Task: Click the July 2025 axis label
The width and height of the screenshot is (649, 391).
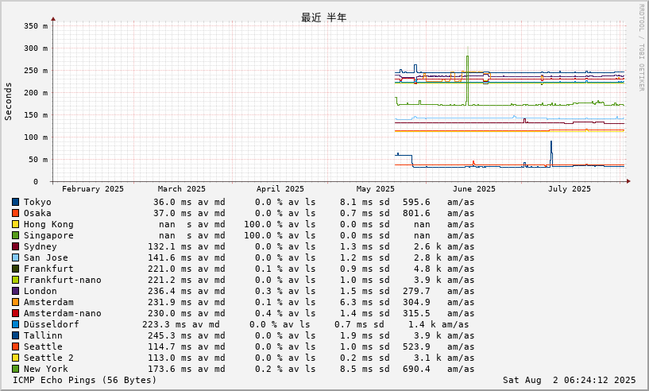Action: [x=569, y=189]
